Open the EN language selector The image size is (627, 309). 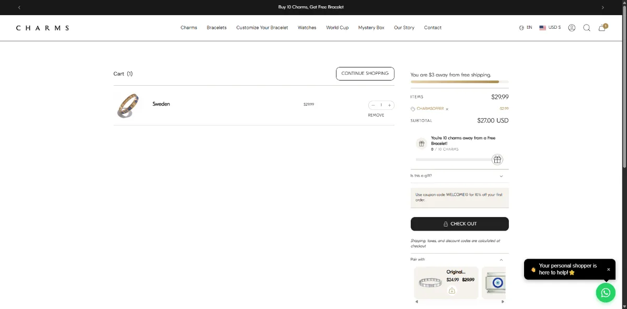(526, 28)
